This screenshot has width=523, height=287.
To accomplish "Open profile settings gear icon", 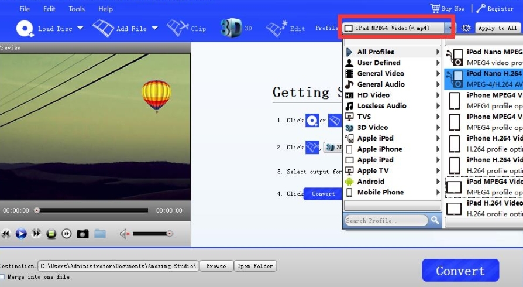I will coord(466,28).
